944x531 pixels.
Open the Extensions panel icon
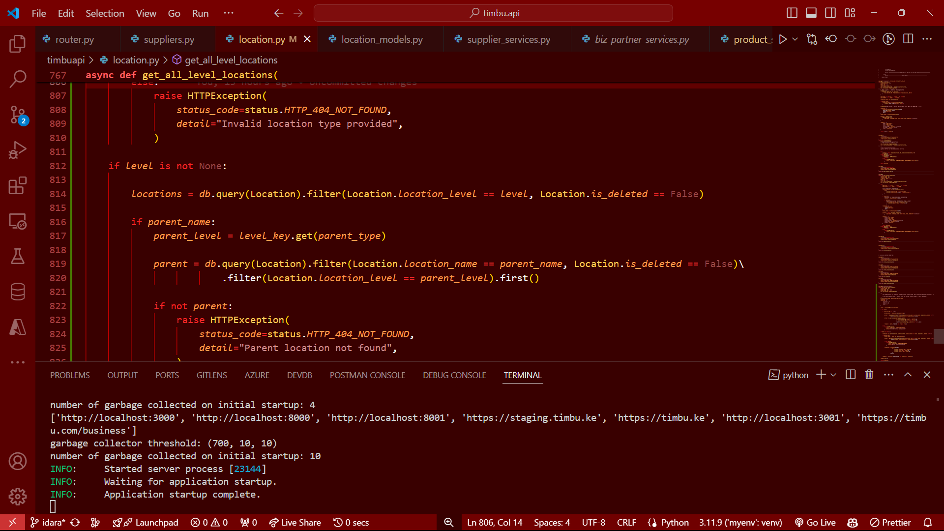pyautogui.click(x=18, y=188)
